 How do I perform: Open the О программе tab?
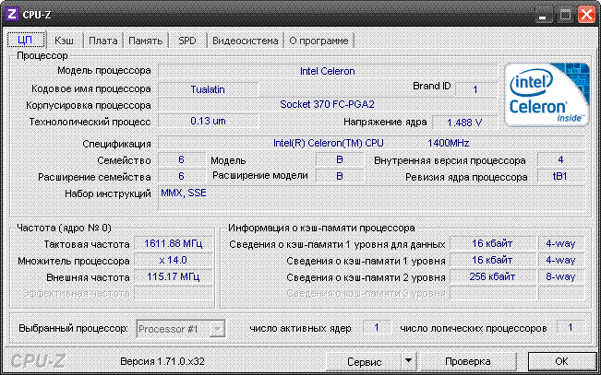coord(319,41)
